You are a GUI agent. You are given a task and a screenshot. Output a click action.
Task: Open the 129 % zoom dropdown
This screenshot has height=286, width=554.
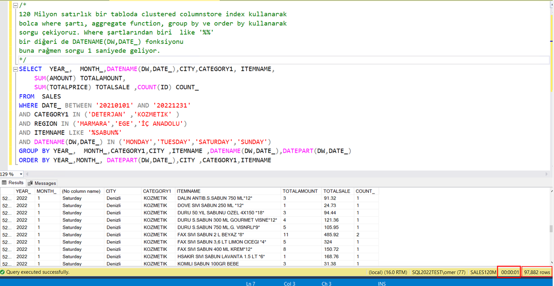pyautogui.click(x=21, y=174)
